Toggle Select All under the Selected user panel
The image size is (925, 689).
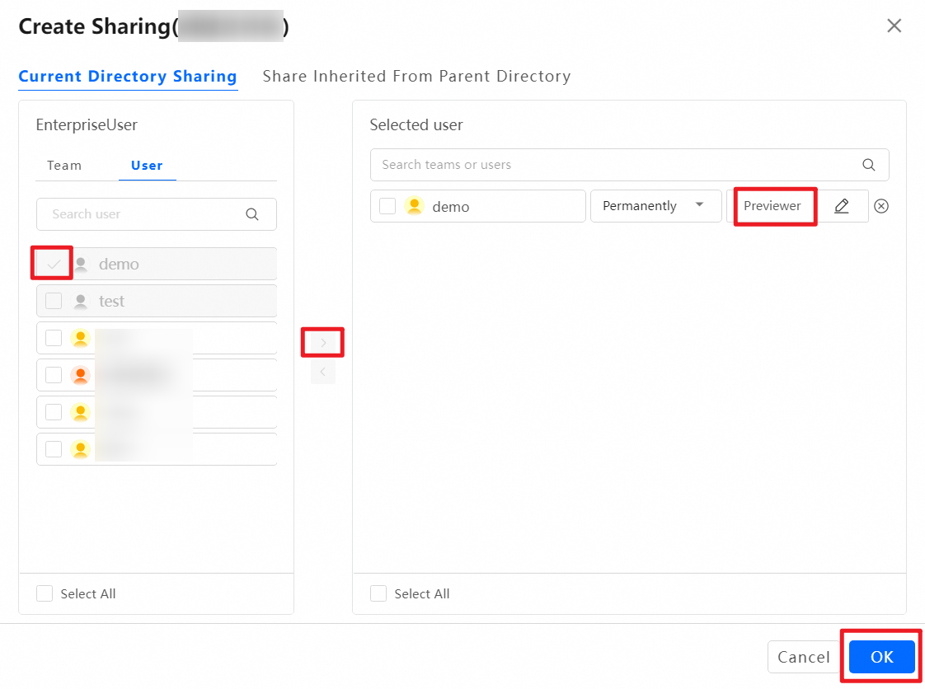[x=378, y=593]
